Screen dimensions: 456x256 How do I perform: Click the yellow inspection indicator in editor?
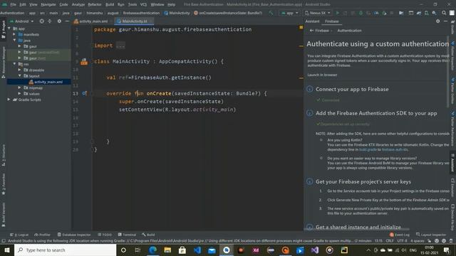[x=301, y=27]
